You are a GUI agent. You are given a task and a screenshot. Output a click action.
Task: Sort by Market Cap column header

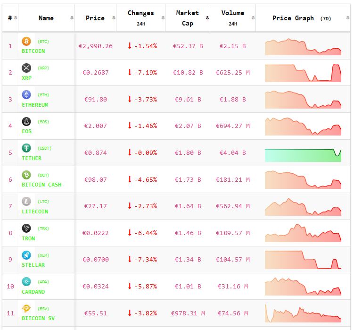[187, 18]
